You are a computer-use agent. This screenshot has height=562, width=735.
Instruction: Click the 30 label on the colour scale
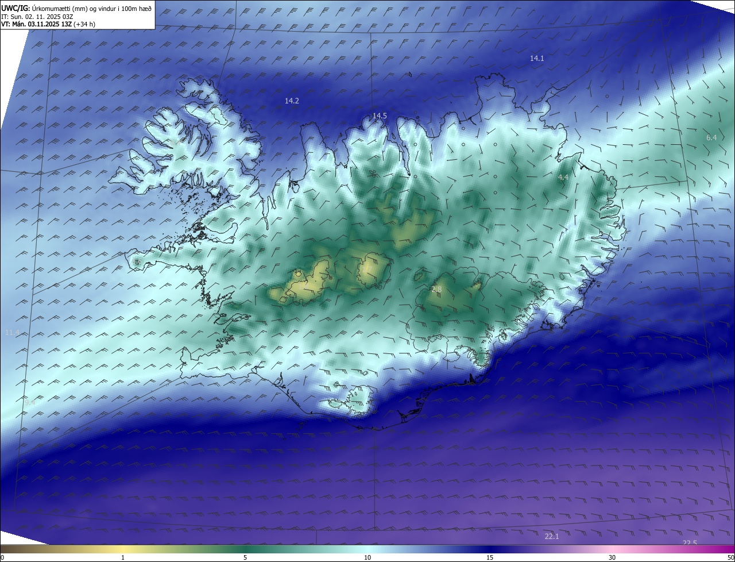coord(612,557)
